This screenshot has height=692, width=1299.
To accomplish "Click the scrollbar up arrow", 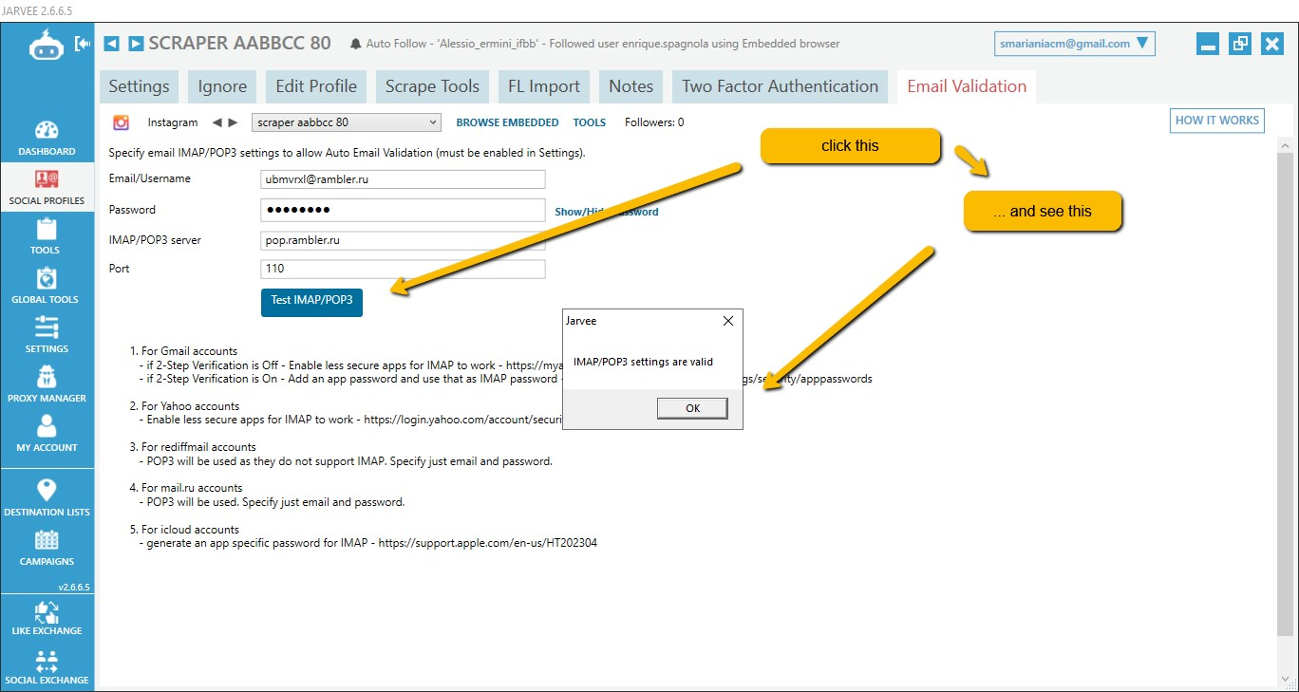I will pyautogui.click(x=1284, y=143).
